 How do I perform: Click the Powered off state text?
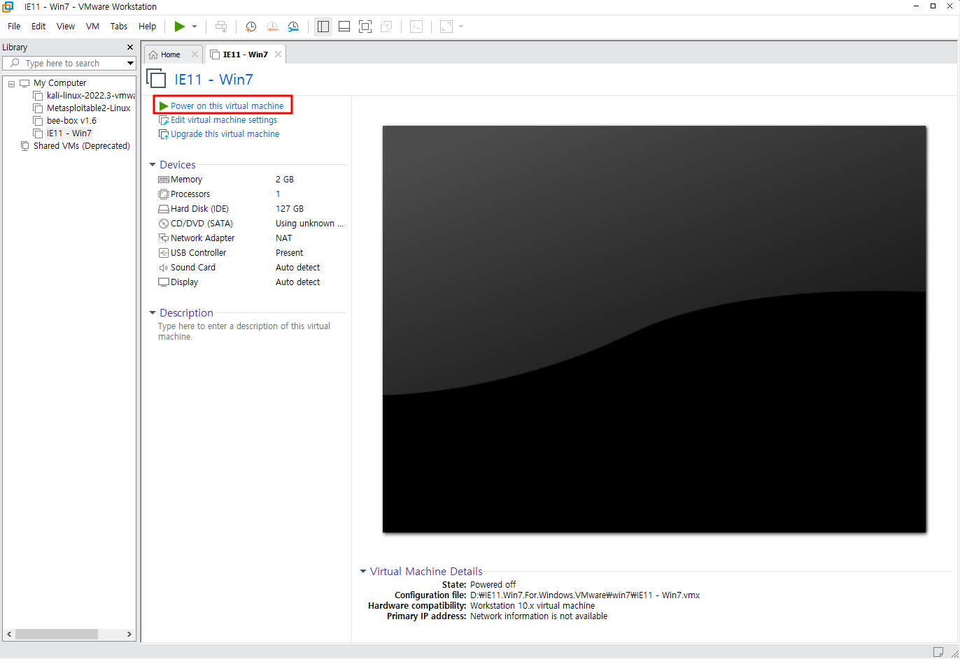[493, 584]
